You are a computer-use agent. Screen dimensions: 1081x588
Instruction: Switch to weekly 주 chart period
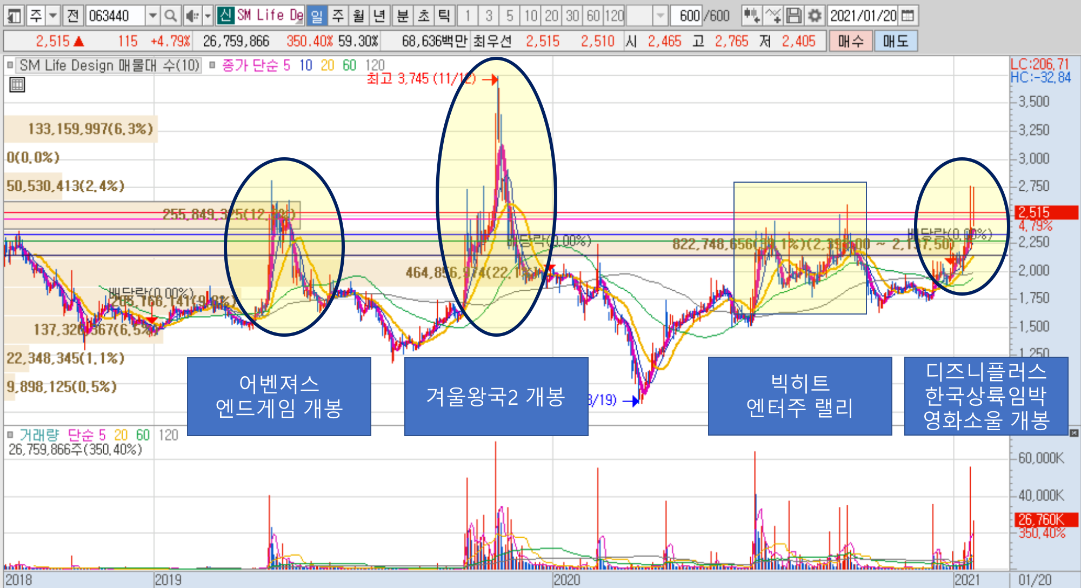coord(338,16)
